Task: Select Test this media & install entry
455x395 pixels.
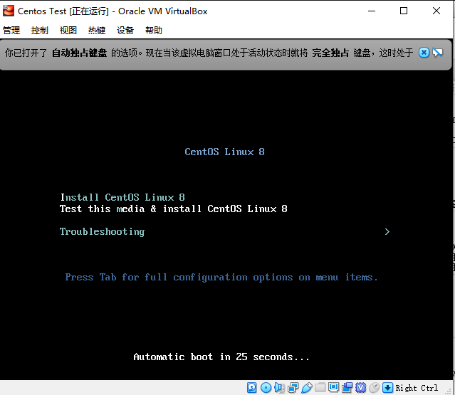Action: coord(173,209)
